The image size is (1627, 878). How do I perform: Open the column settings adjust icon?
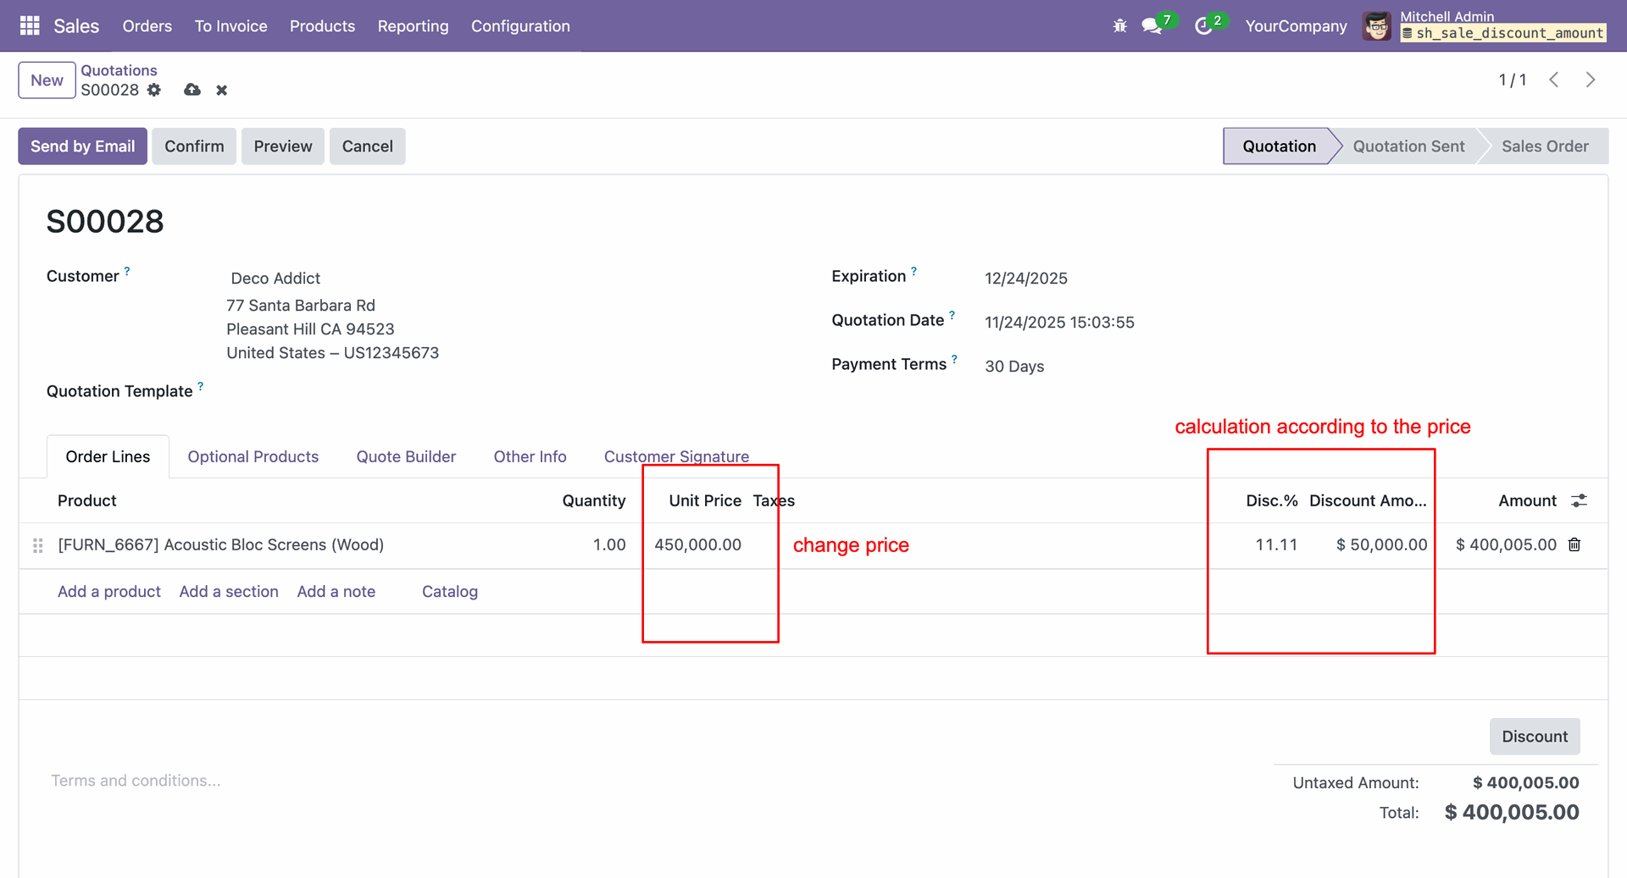coord(1579,500)
